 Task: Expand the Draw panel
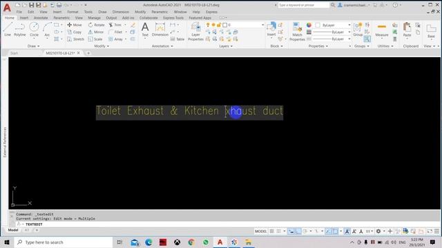pos(34,46)
